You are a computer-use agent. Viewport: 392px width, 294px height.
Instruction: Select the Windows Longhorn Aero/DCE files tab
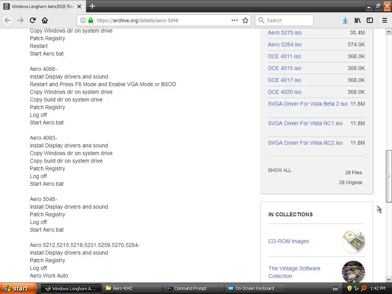43,7
